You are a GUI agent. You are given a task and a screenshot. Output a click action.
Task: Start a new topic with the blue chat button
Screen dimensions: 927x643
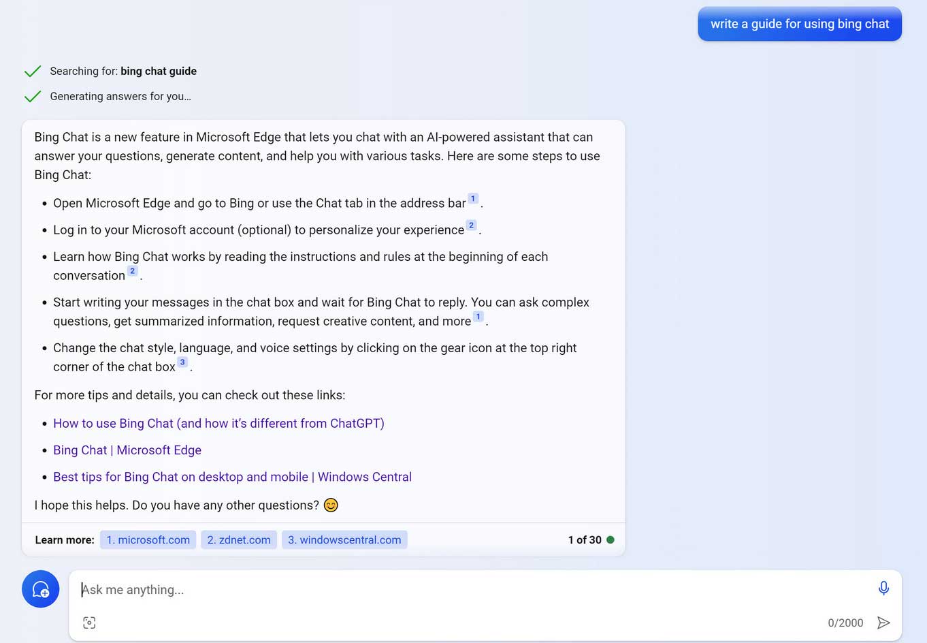tap(41, 589)
